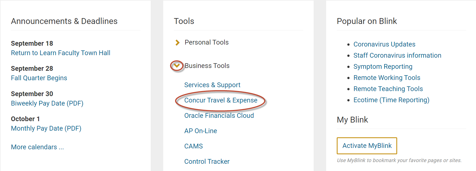
Task: Click More calendars
Action: pos(37,147)
